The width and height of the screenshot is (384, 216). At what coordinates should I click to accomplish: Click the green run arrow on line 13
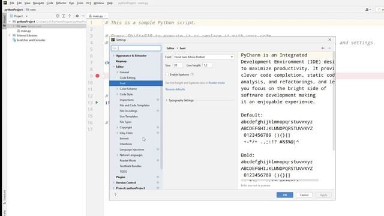click(97, 103)
